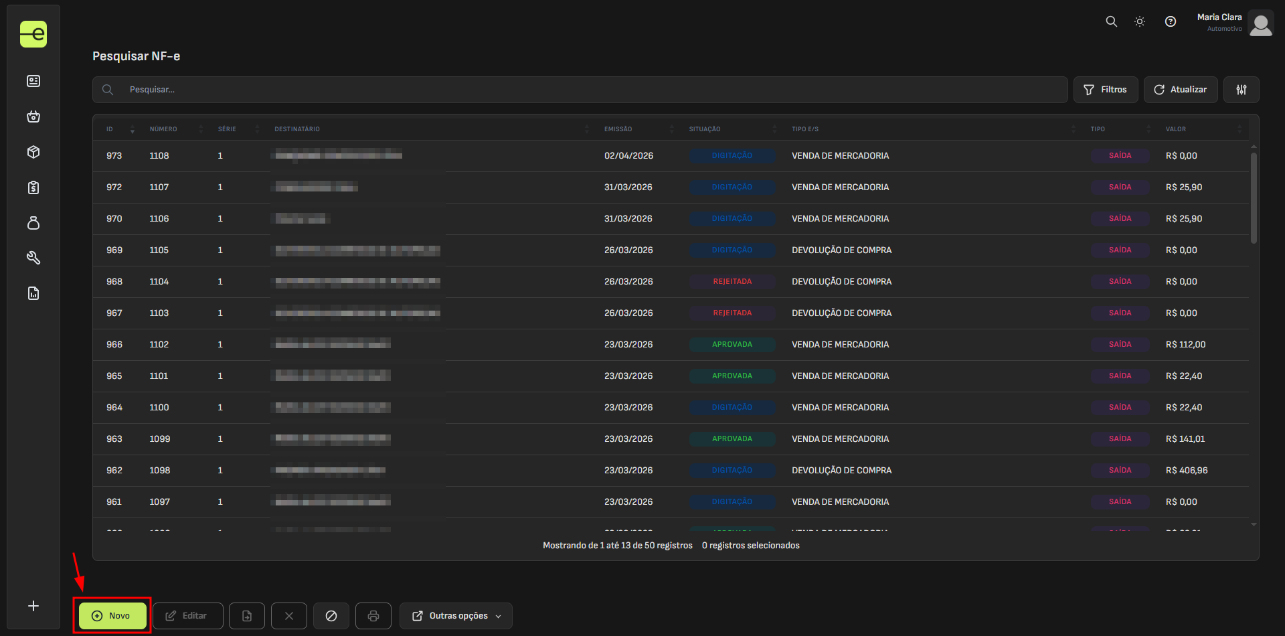Click the table's vertical scrollbar thumb
1285x636 pixels.
pyautogui.click(x=1254, y=197)
